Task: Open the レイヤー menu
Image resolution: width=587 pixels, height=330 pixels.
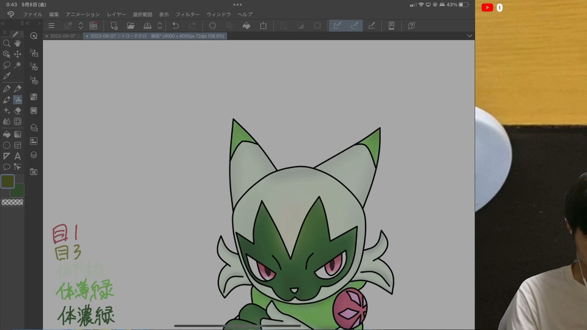Action: point(116,14)
